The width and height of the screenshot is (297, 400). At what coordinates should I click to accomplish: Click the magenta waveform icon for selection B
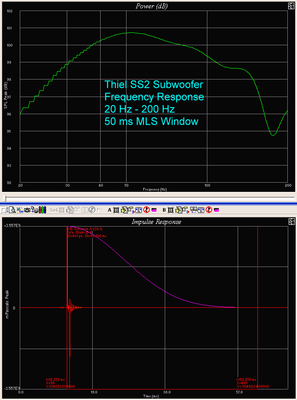click(216, 210)
